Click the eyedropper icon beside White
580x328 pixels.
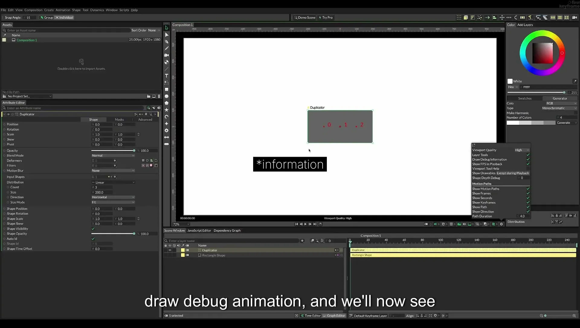pyautogui.click(x=575, y=81)
